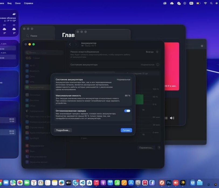Click the Параметры… button in battery settings
219x188 pixels.
pos(146,148)
